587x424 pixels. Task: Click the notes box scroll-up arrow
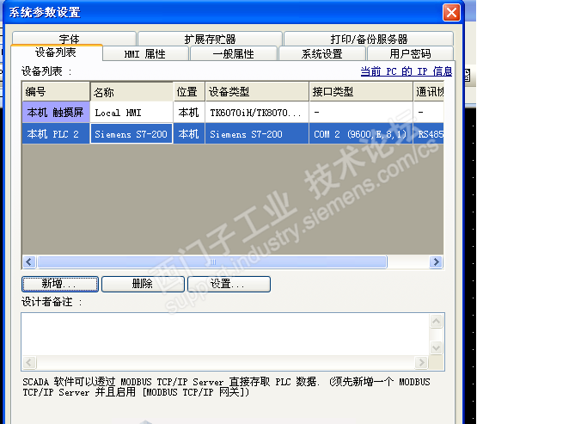pos(436,321)
